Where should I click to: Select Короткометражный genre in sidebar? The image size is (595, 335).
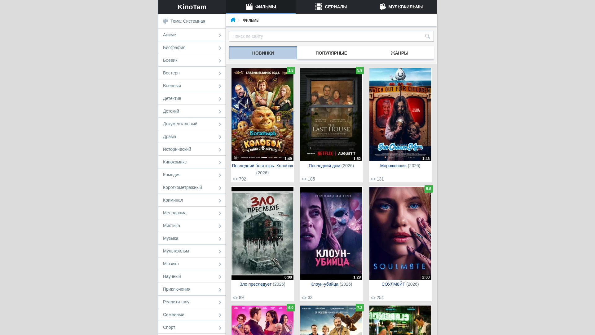click(x=192, y=187)
